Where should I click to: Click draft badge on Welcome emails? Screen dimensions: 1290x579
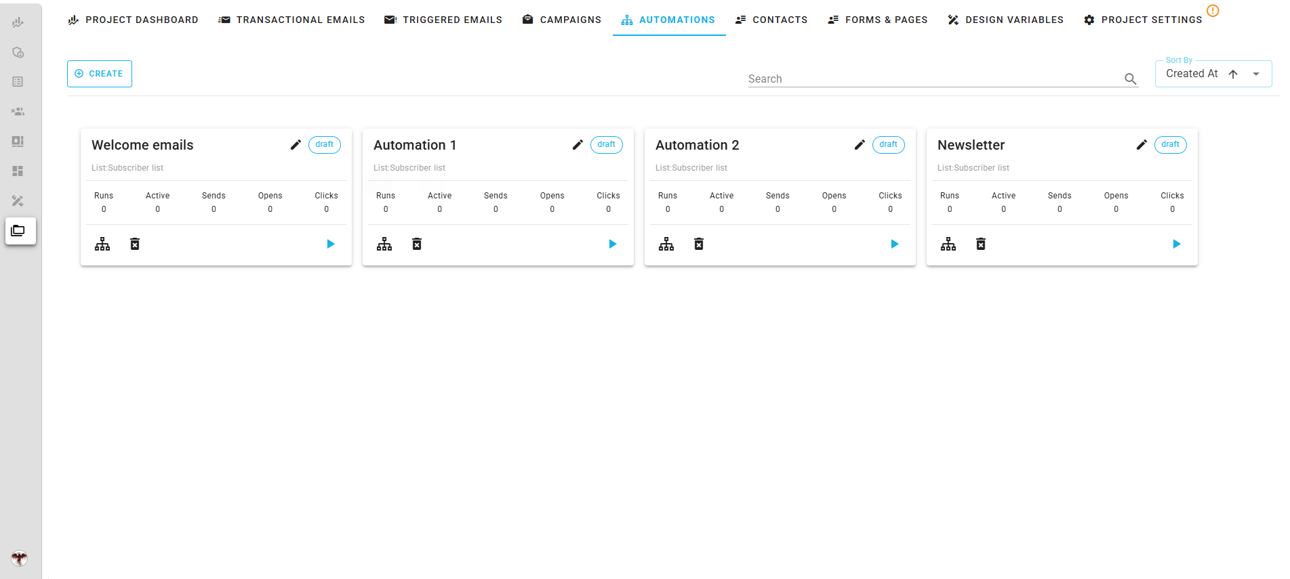[325, 145]
